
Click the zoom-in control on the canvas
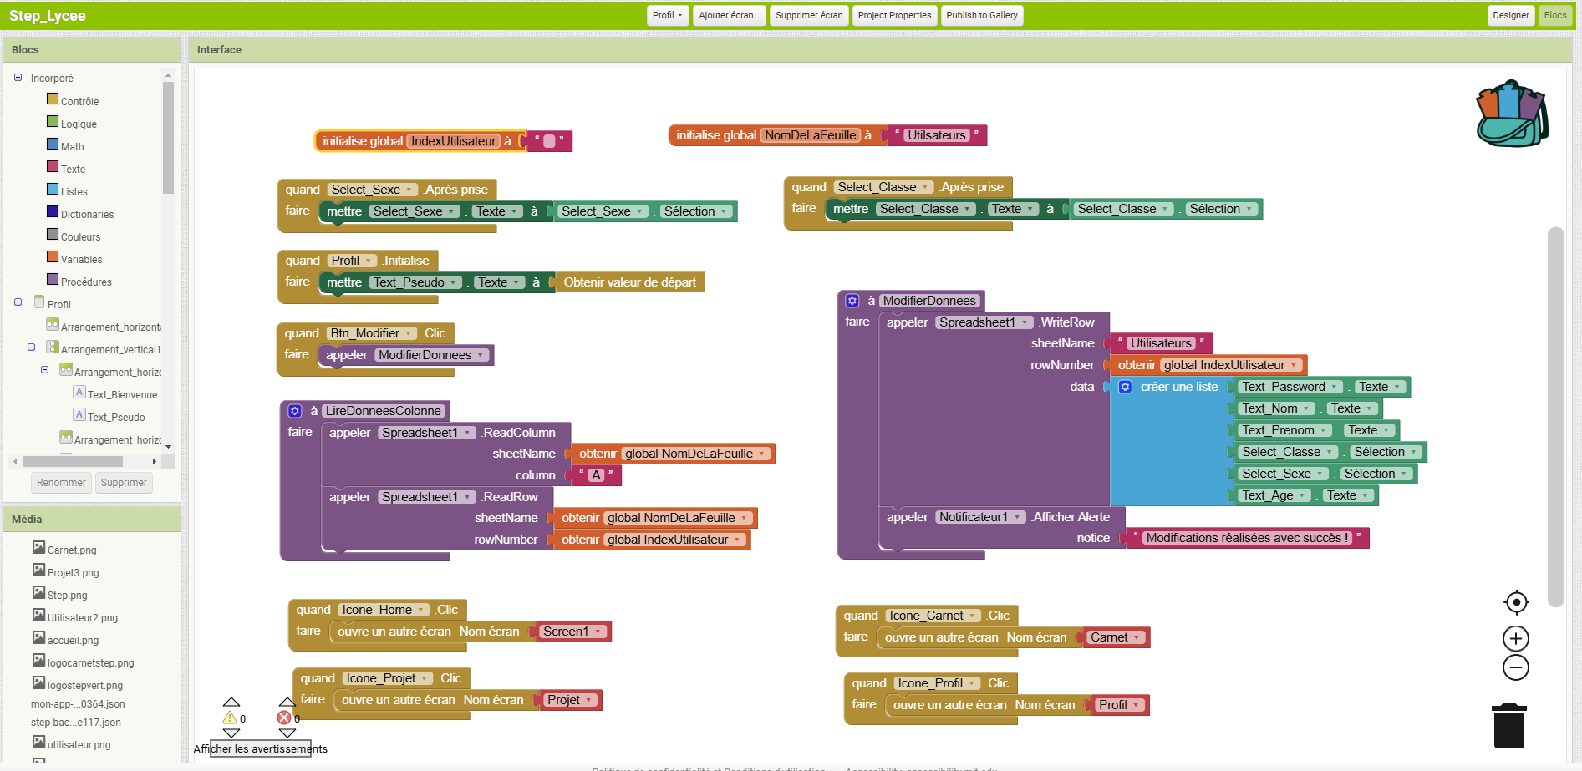[x=1516, y=638]
